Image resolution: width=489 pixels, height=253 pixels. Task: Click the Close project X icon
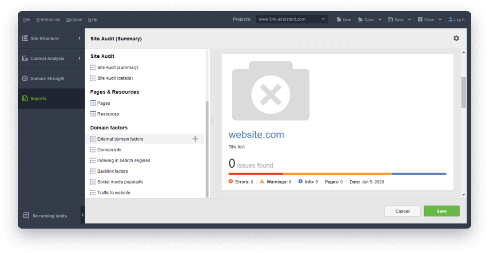(x=420, y=20)
